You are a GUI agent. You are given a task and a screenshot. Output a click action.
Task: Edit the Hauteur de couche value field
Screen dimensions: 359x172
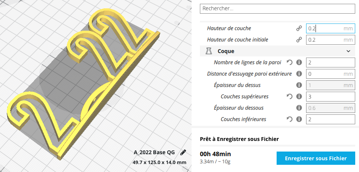point(330,28)
